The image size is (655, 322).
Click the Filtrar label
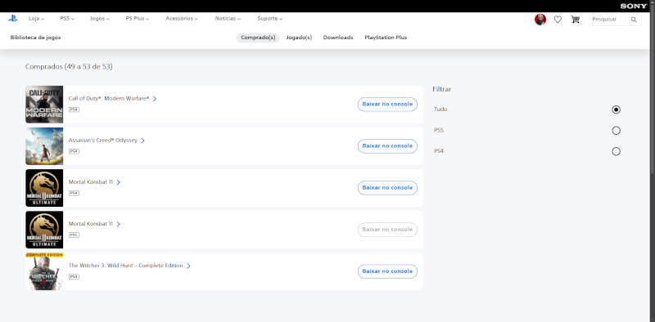coord(441,89)
